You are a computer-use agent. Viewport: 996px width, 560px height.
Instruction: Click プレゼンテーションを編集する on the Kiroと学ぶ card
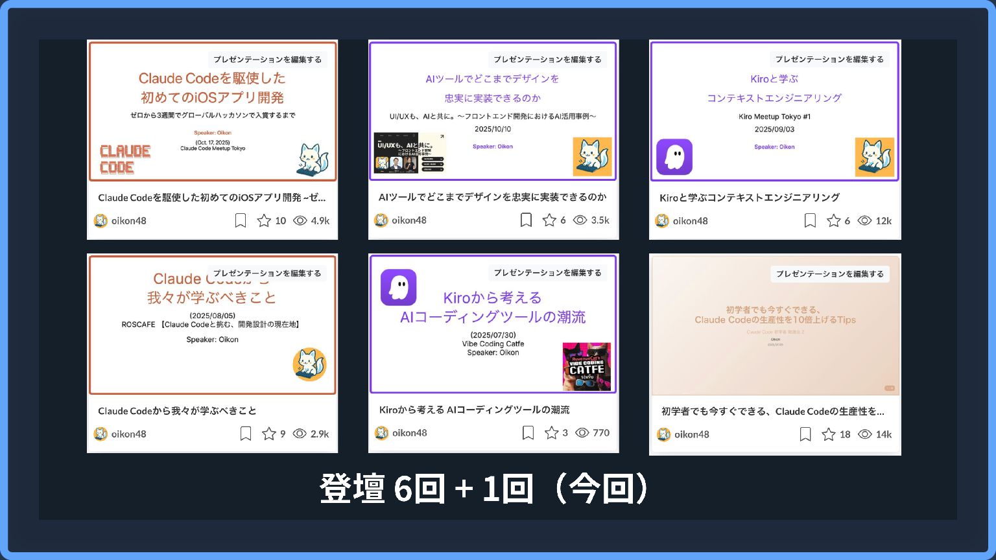point(829,60)
